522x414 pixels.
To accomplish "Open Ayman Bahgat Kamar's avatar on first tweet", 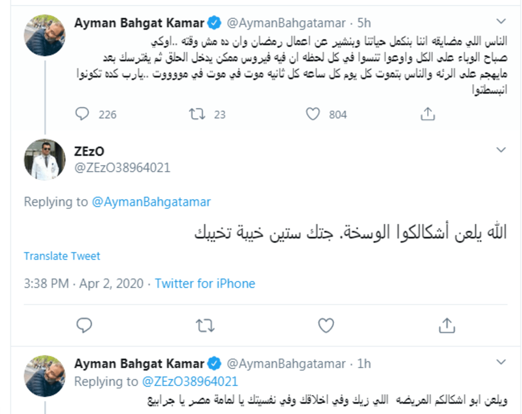I will click(45, 35).
